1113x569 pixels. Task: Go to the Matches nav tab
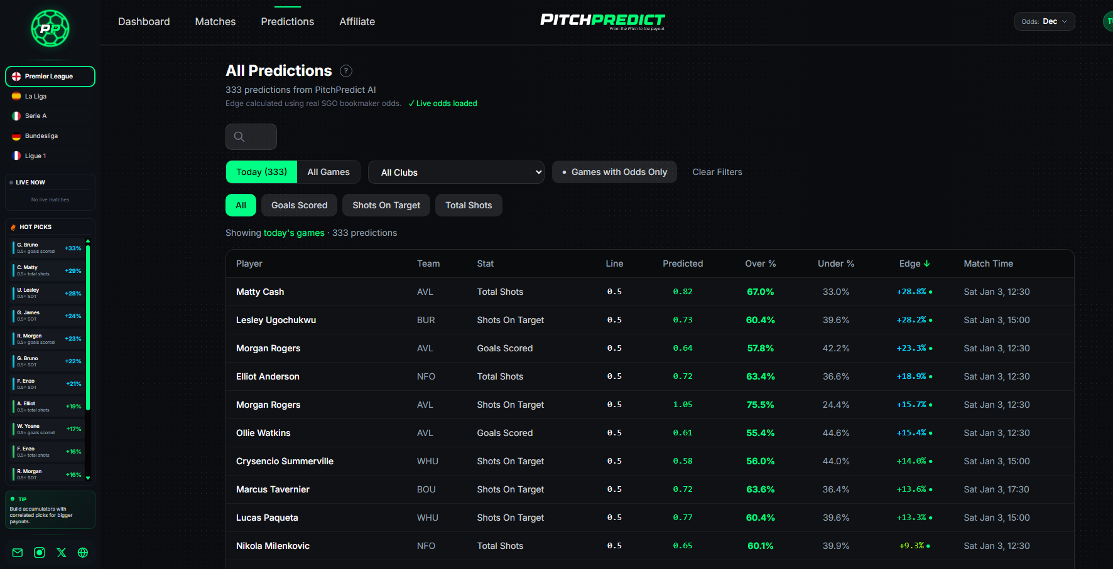point(215,21)
